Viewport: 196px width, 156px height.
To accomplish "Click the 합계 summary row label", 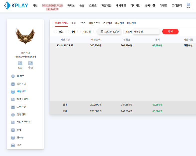I will click(x=65, y=105).
